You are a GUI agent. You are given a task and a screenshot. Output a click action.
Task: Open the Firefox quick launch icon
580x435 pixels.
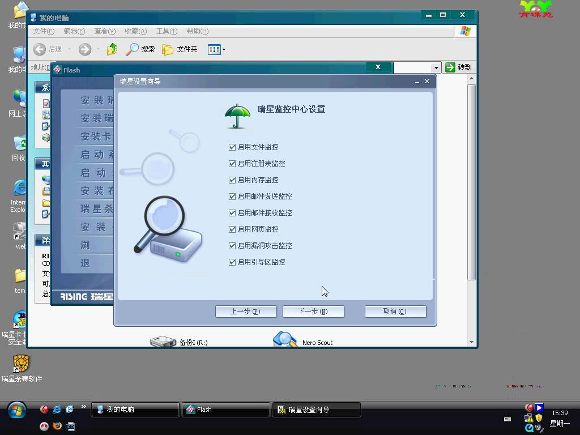[x=57, y=426]
